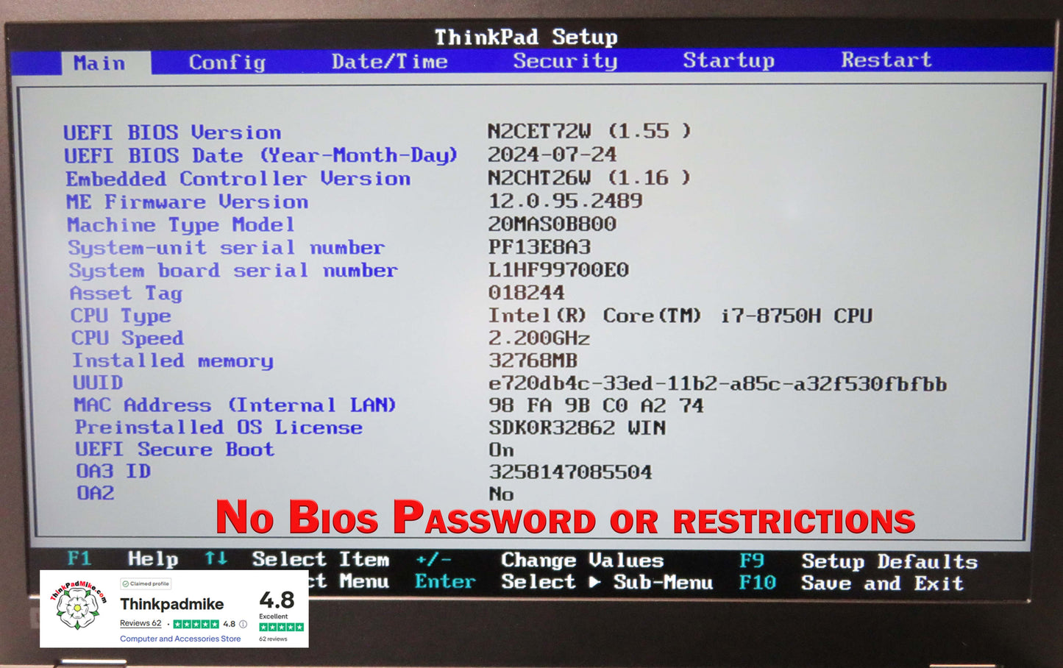Select the Asset Tag value 018244
Viewport: 1063px width, 668px height.
(526, 293)
